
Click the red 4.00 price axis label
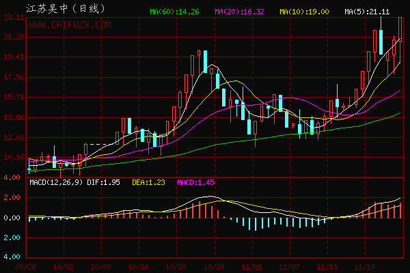tap(12, 177)
